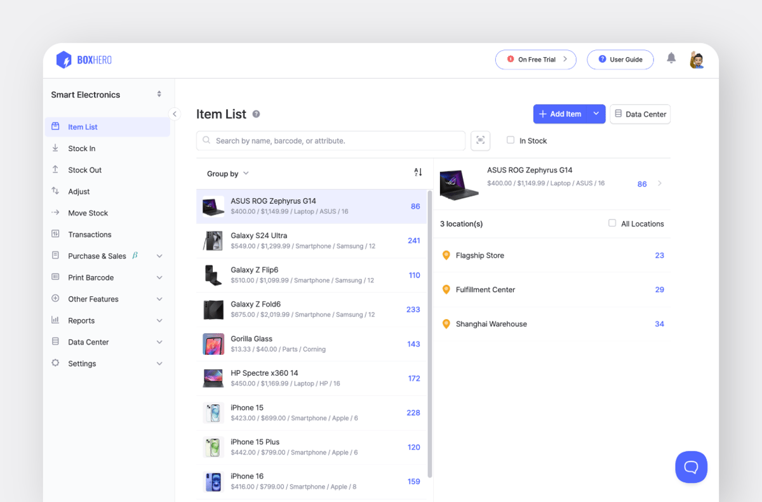Image resolution: width=762 pixels, height=502 pixels.
Task: Click the BoxHero logo
Action: [83, 59]
